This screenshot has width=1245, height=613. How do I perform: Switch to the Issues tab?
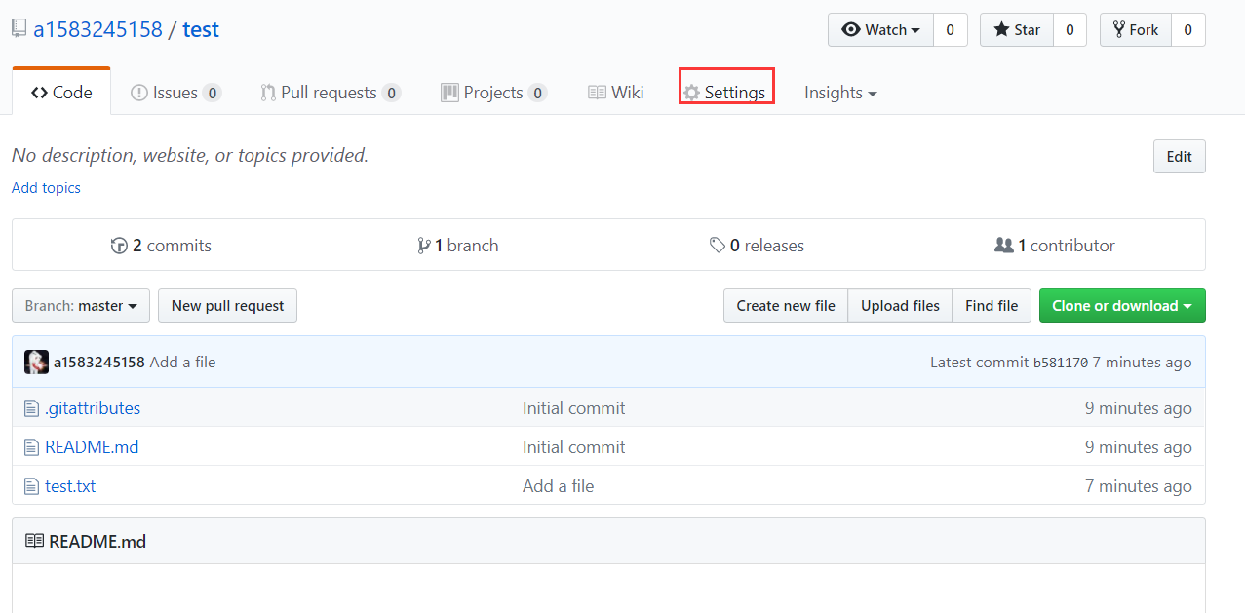[x=175, y=93]
